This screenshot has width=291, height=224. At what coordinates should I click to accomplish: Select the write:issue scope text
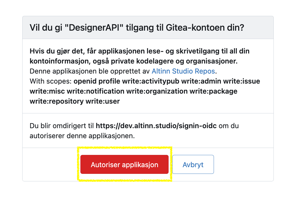(241, 81)
